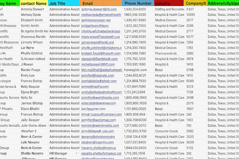
Task: Click phone cell 1,630,254.8000
Action: 135,9
